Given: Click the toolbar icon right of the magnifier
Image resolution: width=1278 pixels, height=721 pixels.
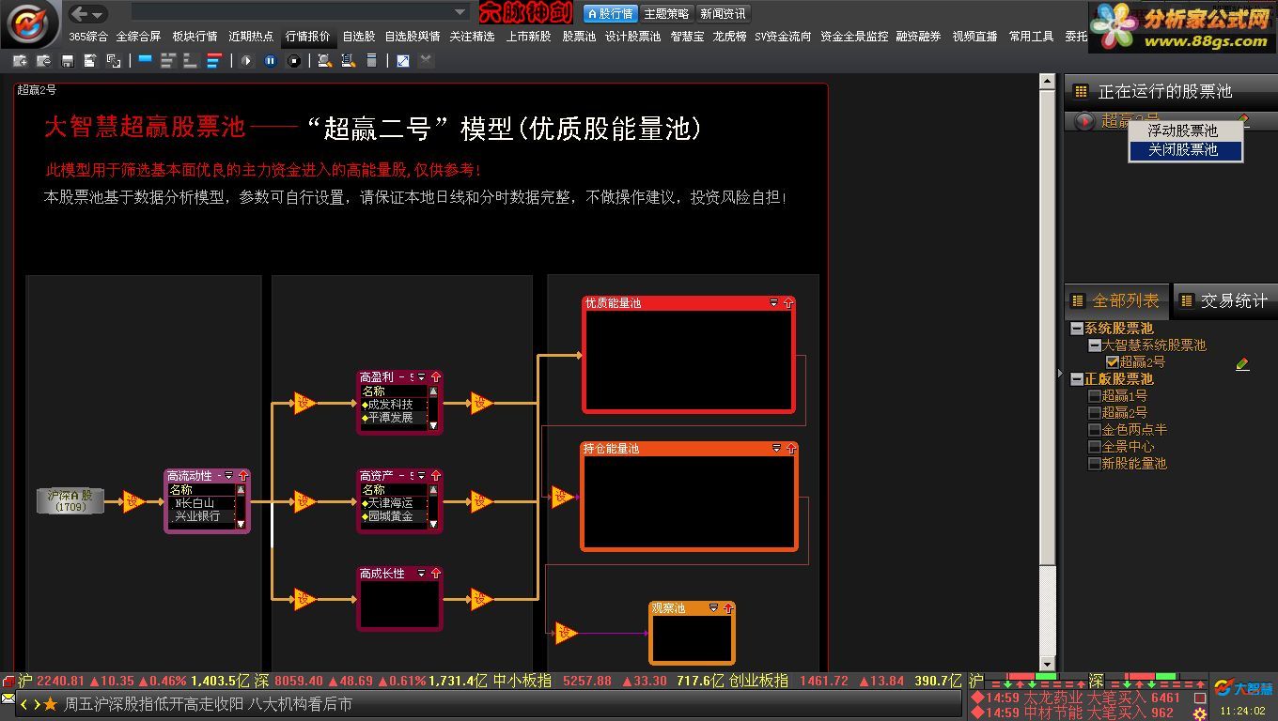Looking at the screenshot, I should [348, 60].
